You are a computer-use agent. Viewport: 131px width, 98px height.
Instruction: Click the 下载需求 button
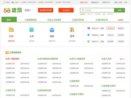click(x=121, y=41)
